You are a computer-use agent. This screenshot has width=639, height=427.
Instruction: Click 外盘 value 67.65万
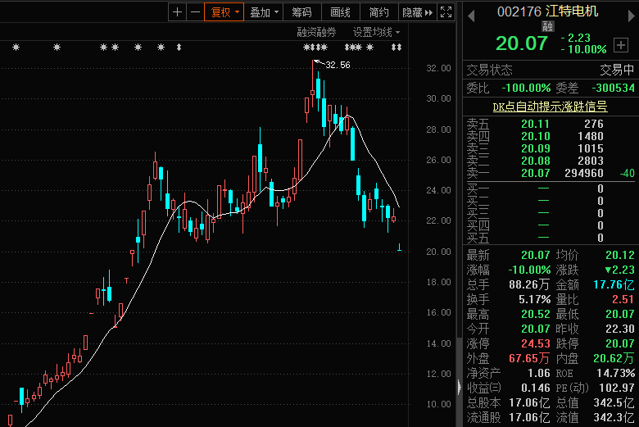(x=529, y=358)
